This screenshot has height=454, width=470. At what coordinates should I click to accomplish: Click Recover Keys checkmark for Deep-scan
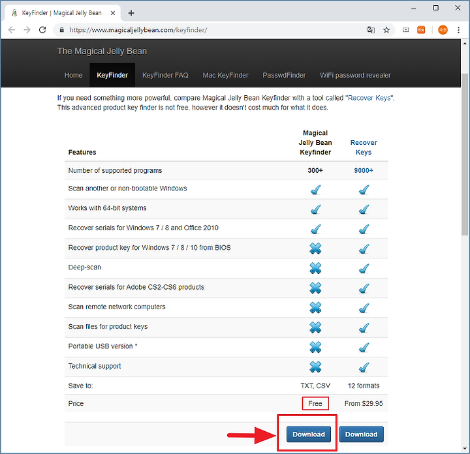(x=364, y=268)
